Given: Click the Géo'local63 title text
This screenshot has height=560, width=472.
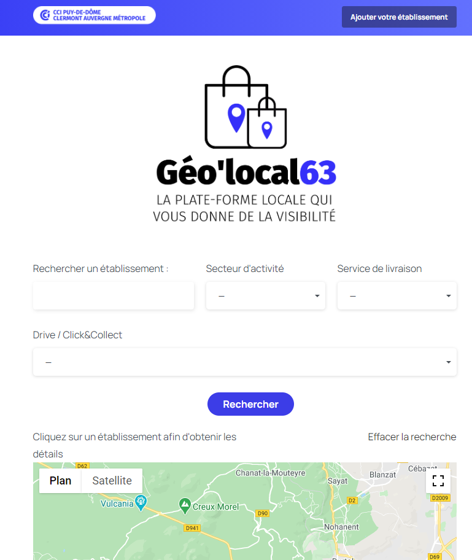Looking at the screenshot, I should [246, 172].
